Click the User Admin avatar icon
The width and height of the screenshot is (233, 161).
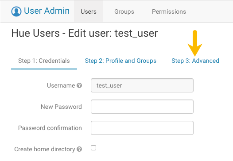pos(16,11)
